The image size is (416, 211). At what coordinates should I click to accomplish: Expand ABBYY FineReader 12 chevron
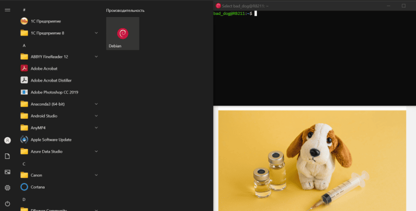96,57
